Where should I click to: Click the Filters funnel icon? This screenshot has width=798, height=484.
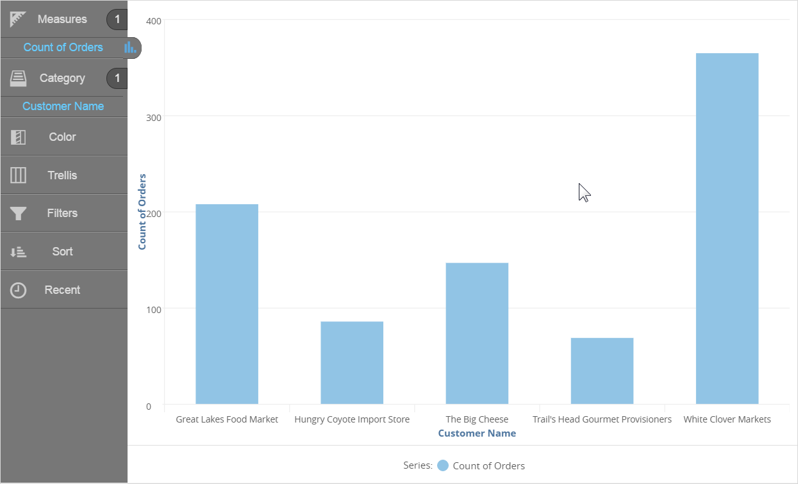tap(18, 213)
